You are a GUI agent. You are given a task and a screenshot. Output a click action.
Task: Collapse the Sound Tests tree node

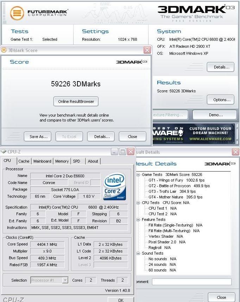[x=138, y=253]
